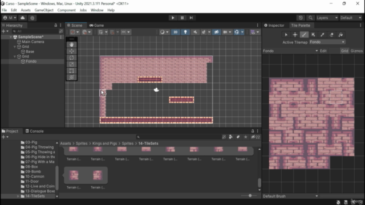
Task: Select the Move tool in Scene overlay
Action: point(71,51)
